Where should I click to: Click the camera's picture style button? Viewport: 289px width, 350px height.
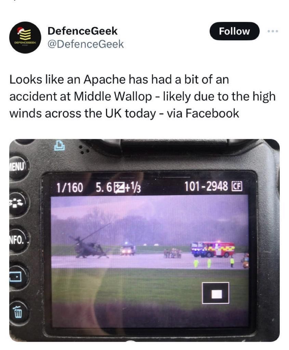(17, 203)
